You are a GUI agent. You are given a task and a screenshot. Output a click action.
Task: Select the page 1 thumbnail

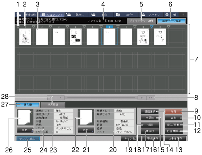pos(25,37)
